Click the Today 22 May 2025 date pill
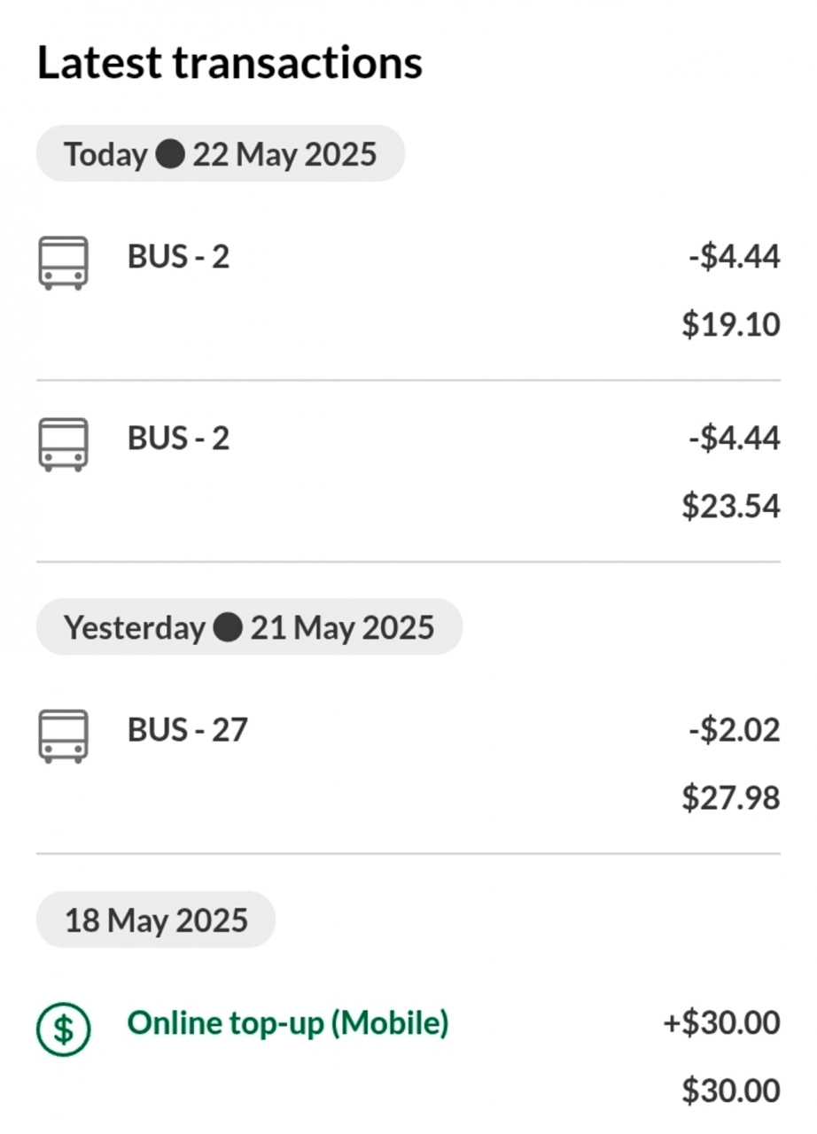 (x=221, y=154)
